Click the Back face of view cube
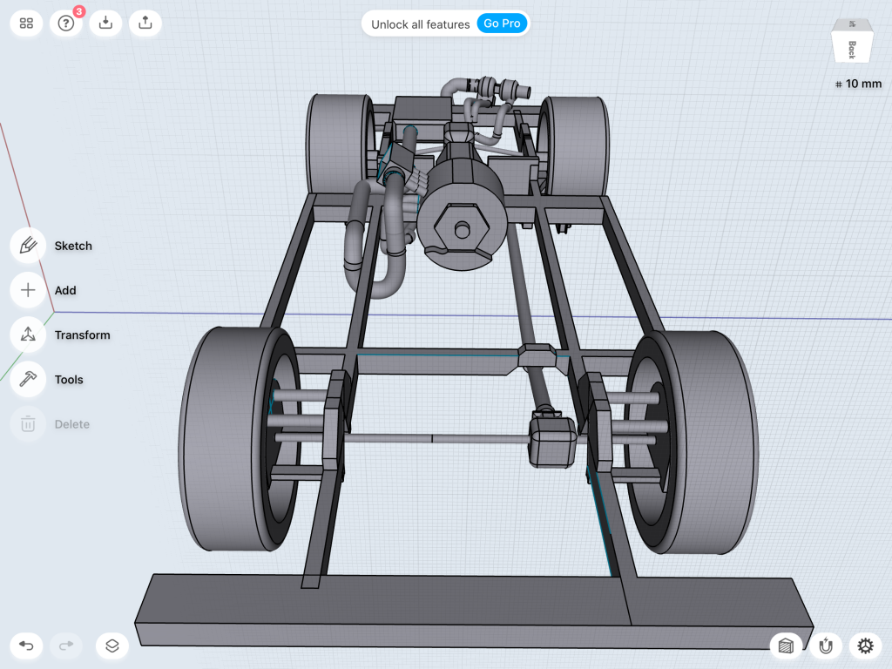The width and height of the screenshot is (892, 669). click(851, 47)
